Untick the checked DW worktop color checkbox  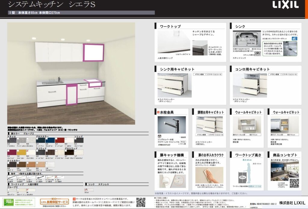27,189
